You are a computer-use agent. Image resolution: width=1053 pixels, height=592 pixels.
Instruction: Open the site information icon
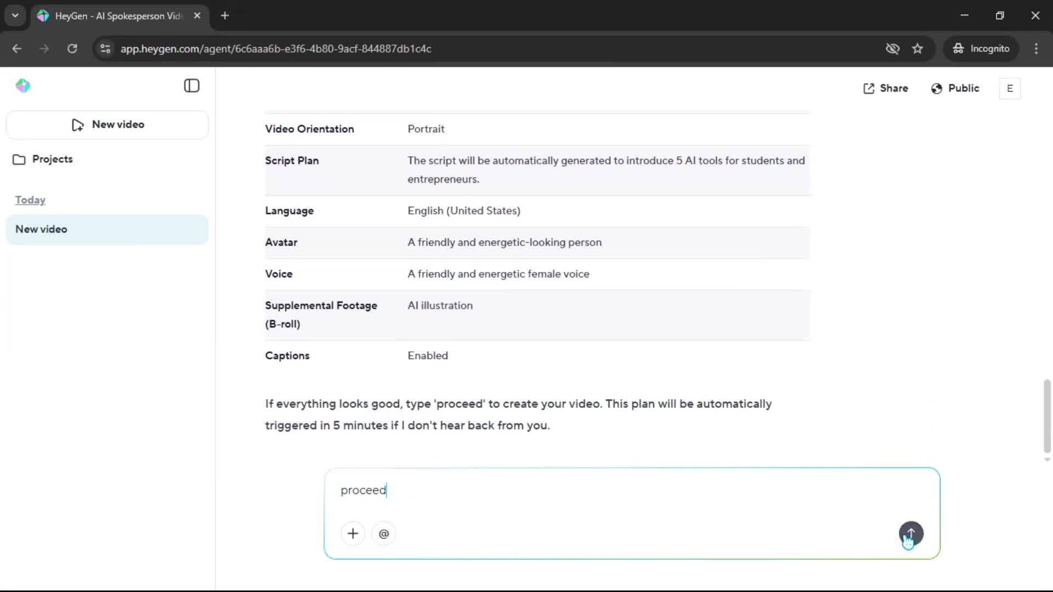(105, 49)
